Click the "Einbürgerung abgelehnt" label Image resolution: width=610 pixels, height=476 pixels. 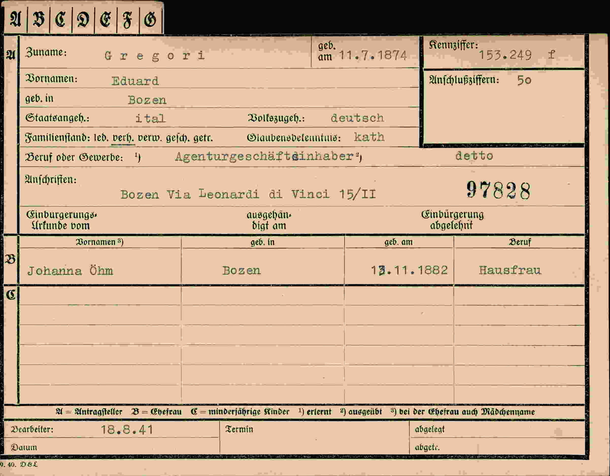pyautogui.click(x=452, y=220)
